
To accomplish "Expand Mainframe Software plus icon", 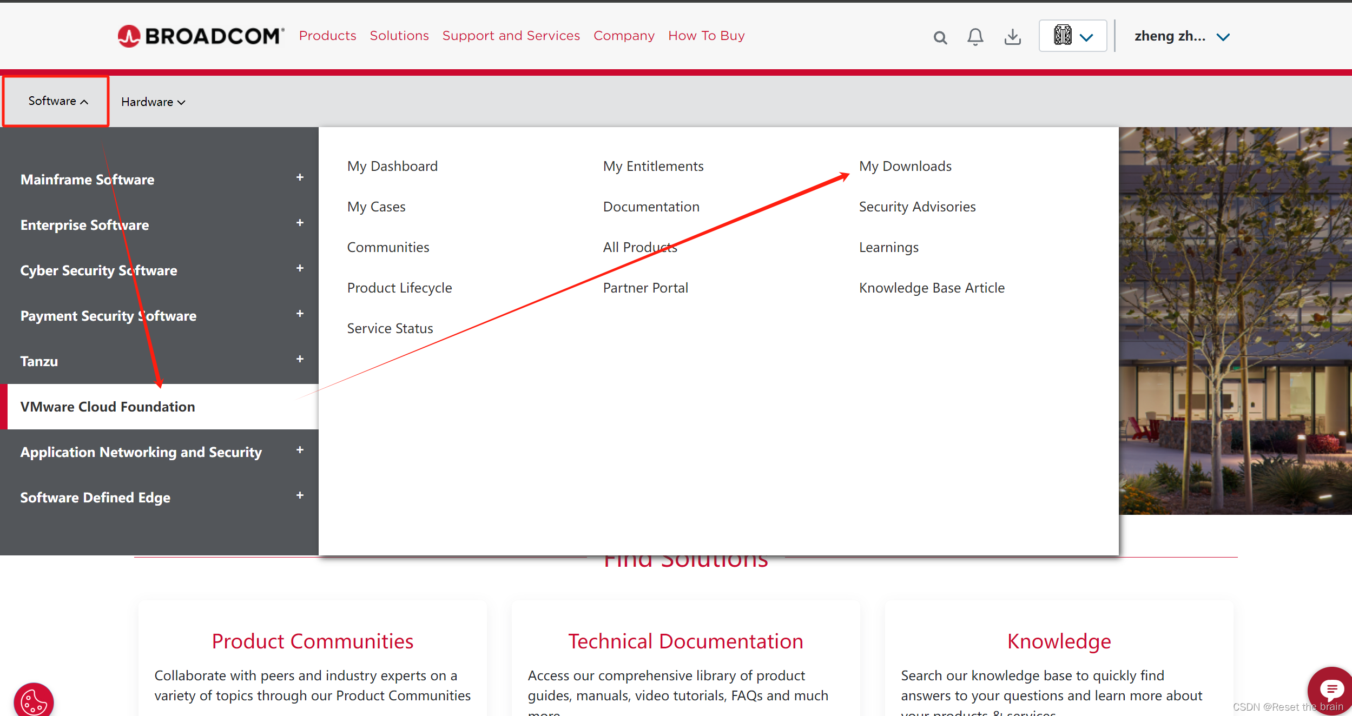I will (300, 177).
